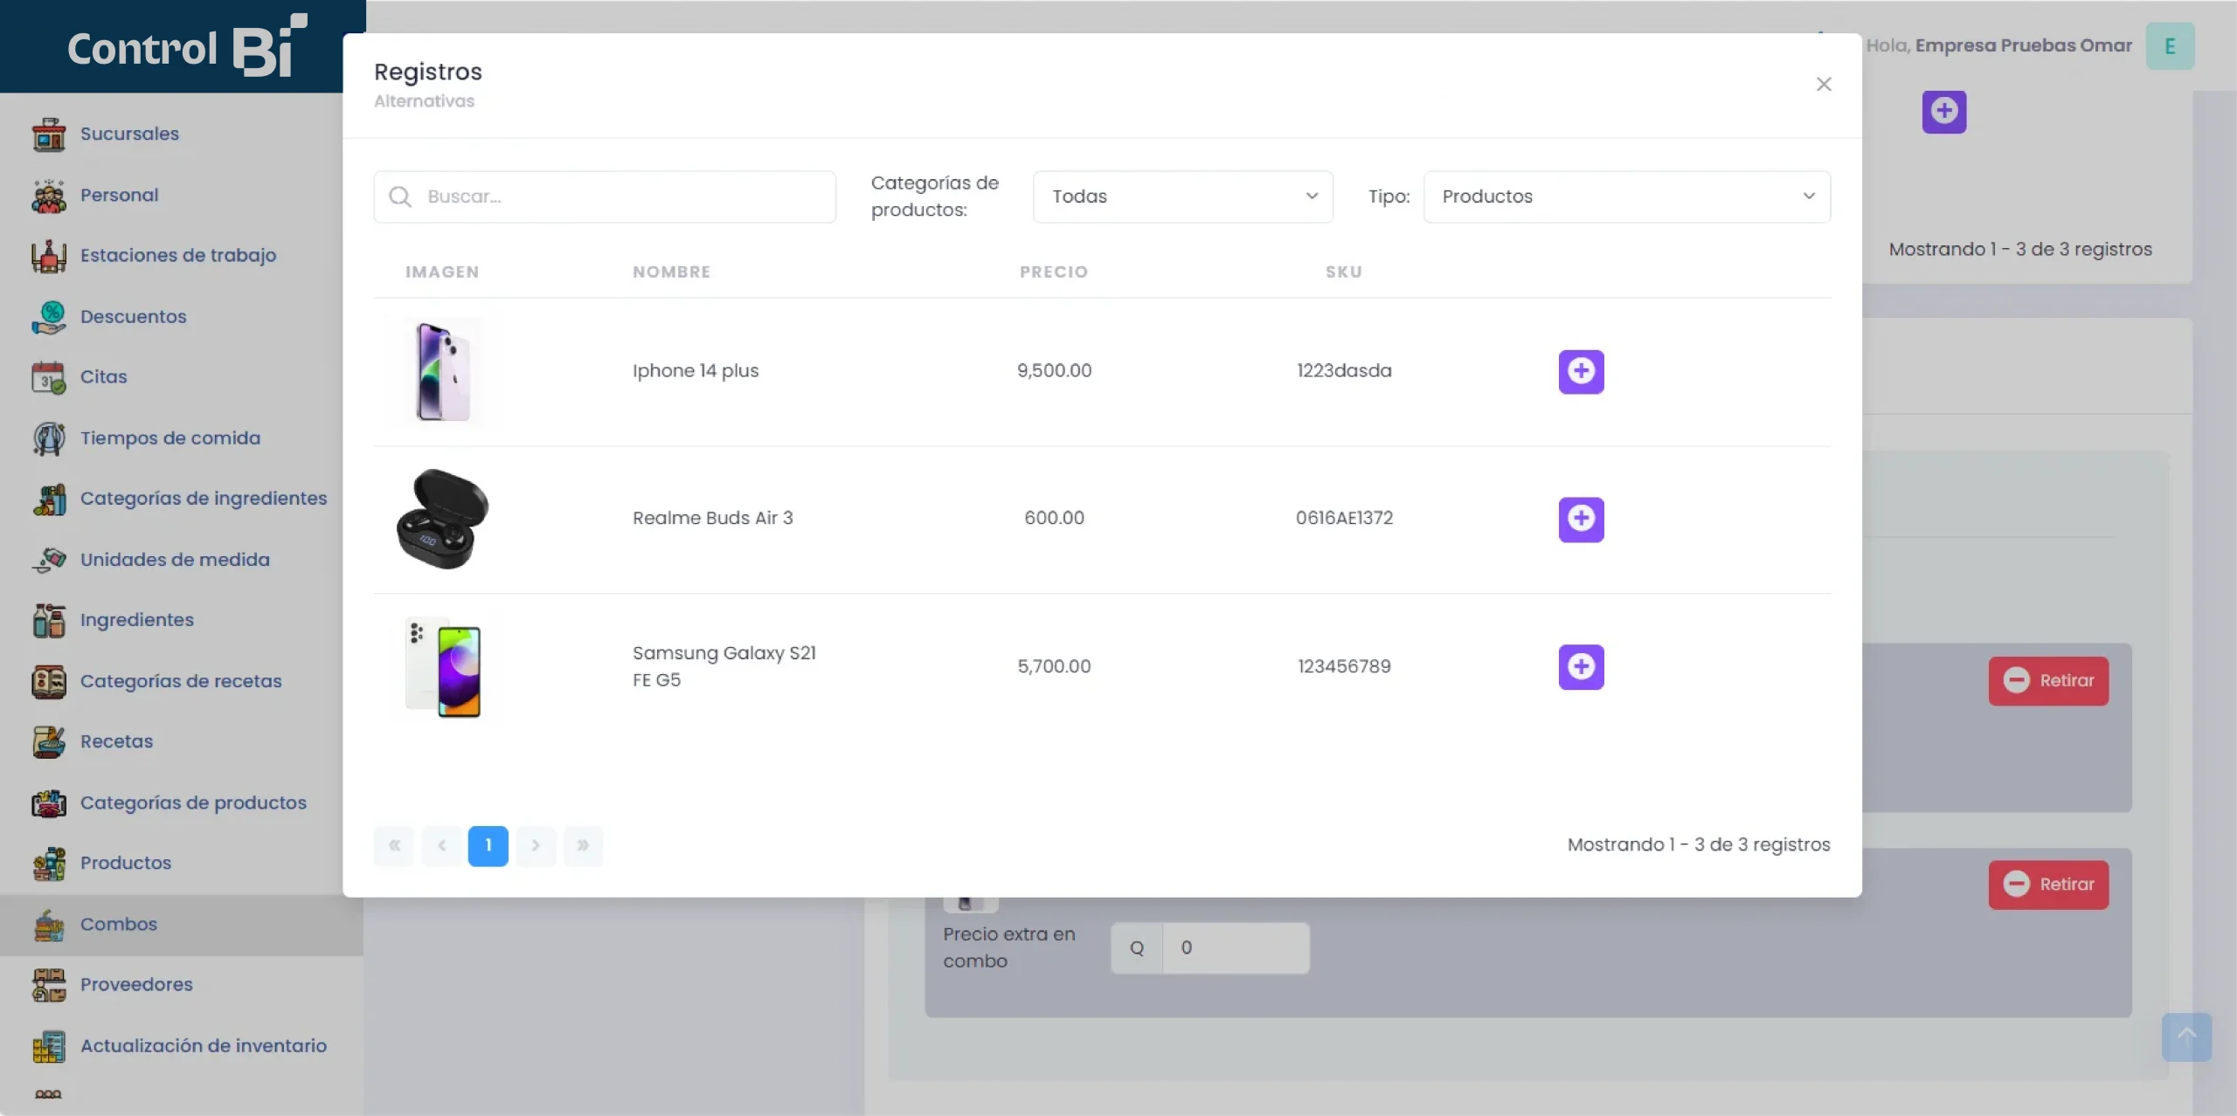
Task: Click the Proveedores icon
Action: pos(49,984)
